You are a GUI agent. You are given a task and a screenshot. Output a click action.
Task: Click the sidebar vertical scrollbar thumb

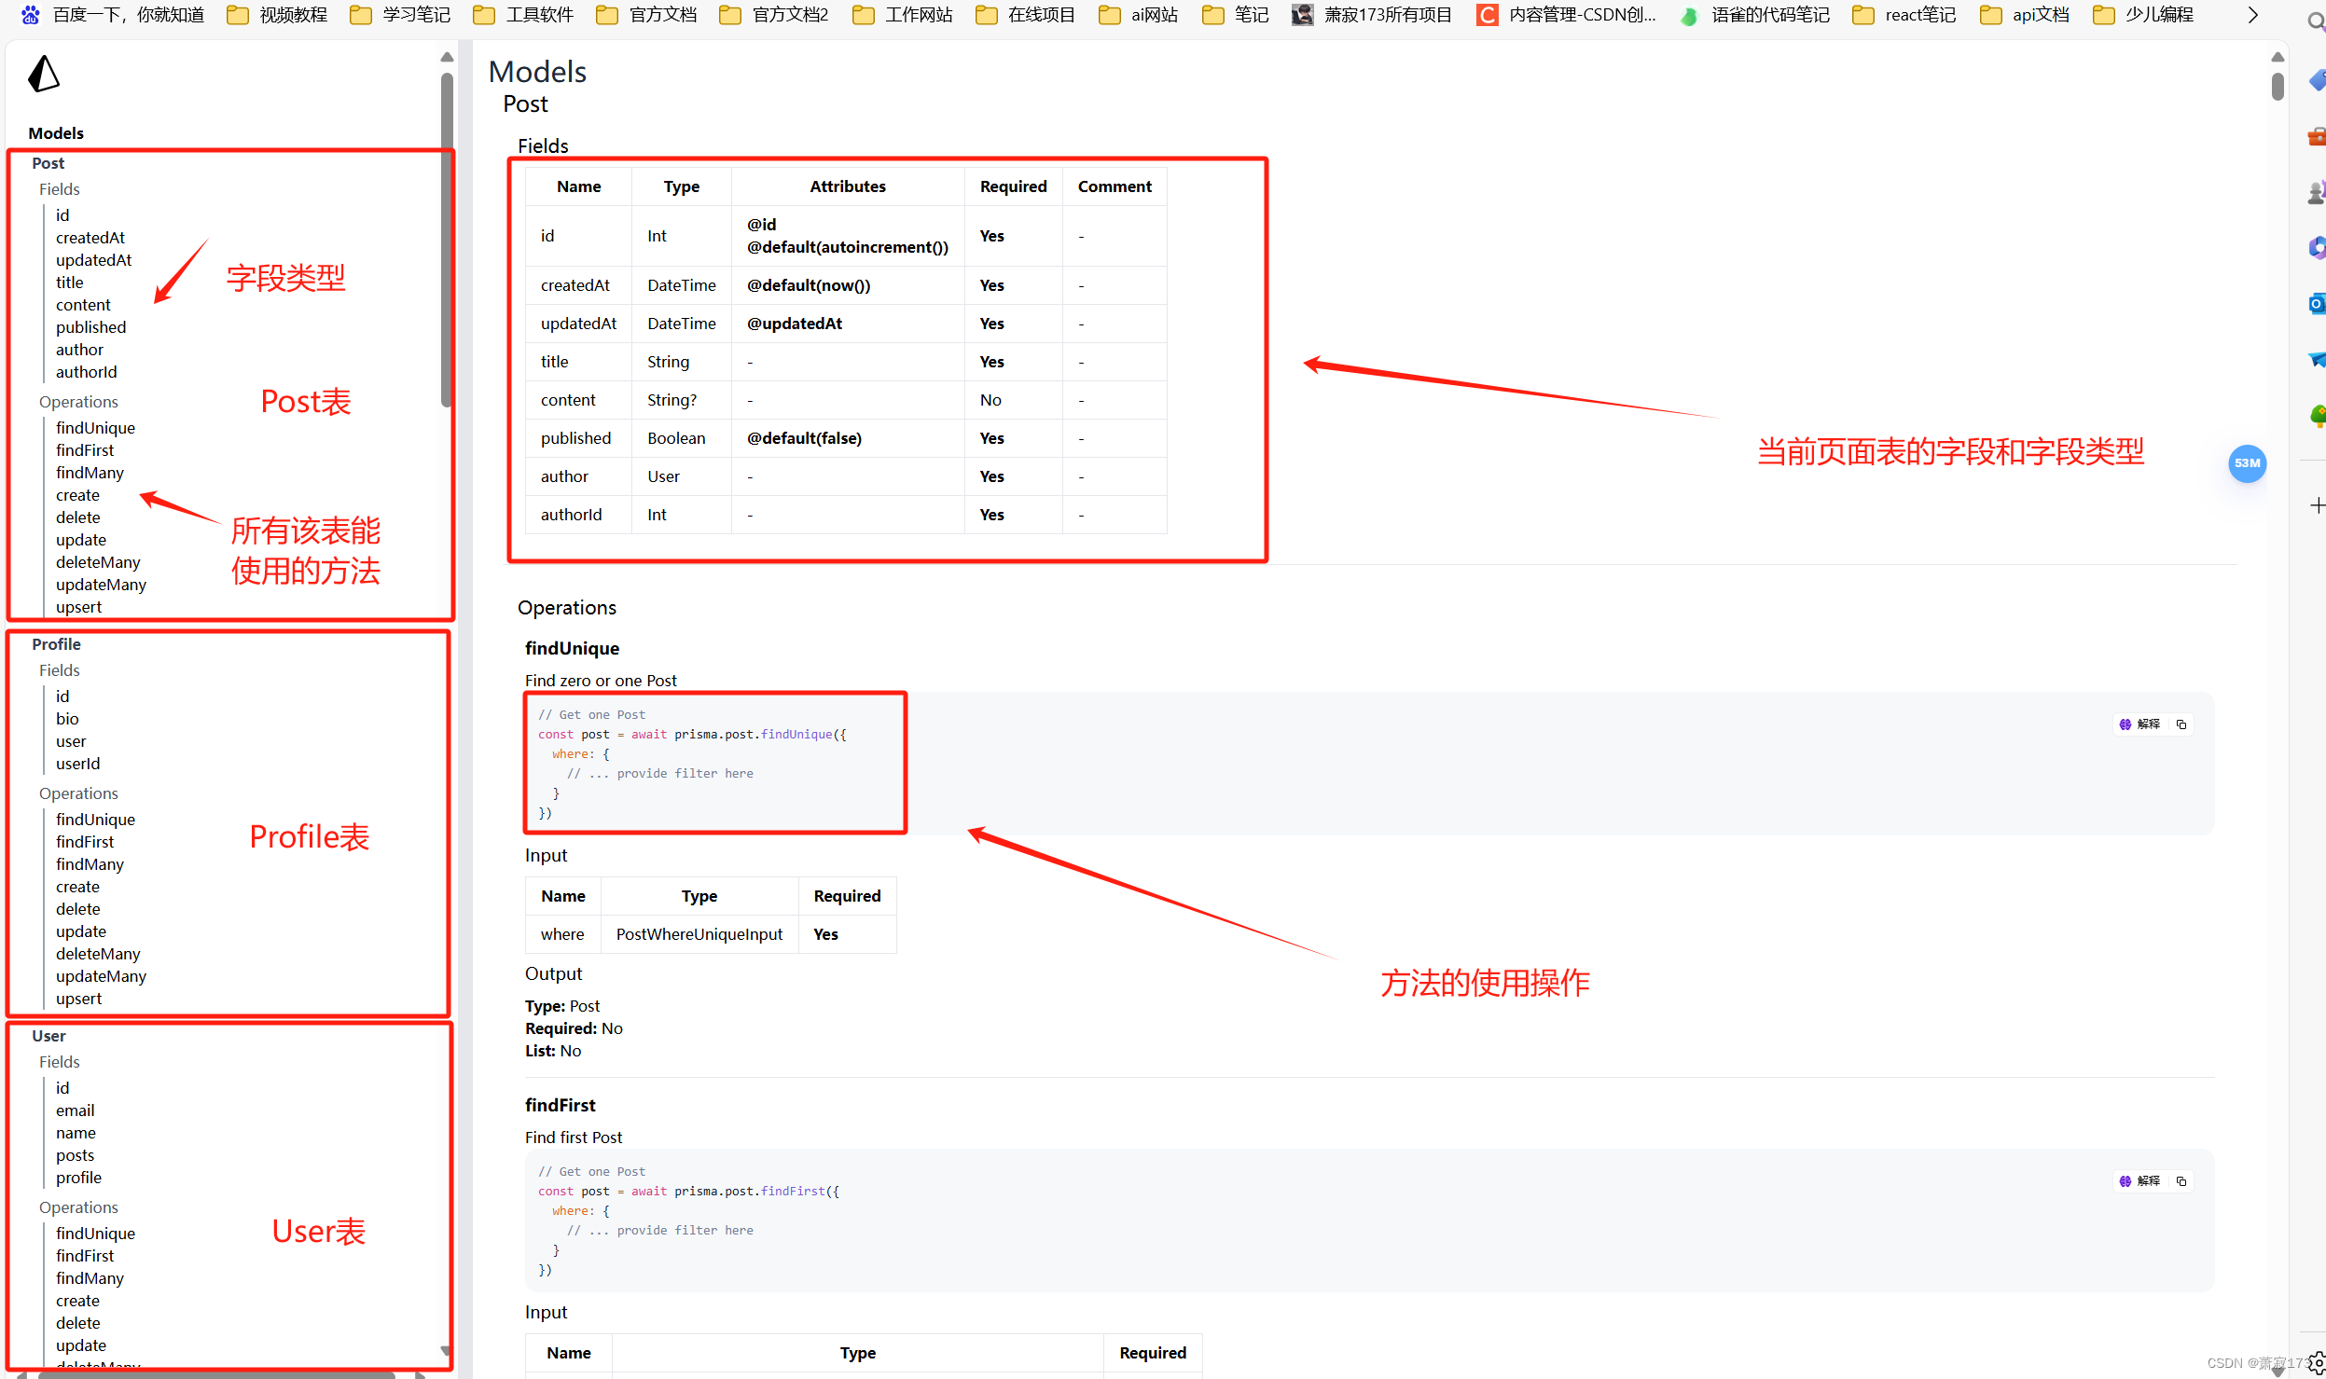(447, 241)
